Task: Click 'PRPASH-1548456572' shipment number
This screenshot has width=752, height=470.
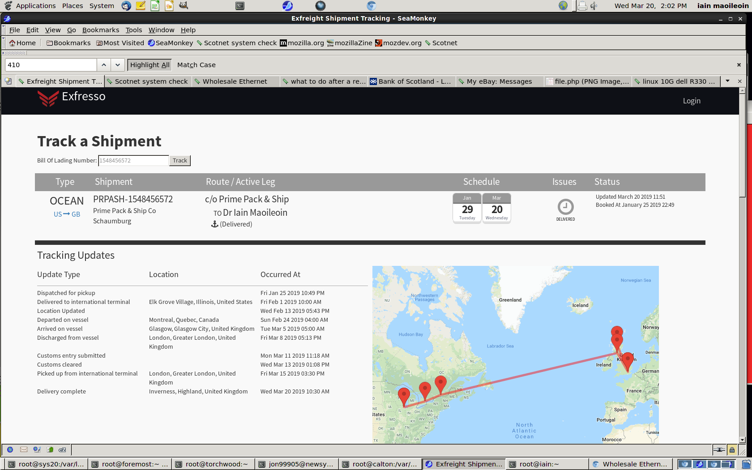Action: [133, 199]
